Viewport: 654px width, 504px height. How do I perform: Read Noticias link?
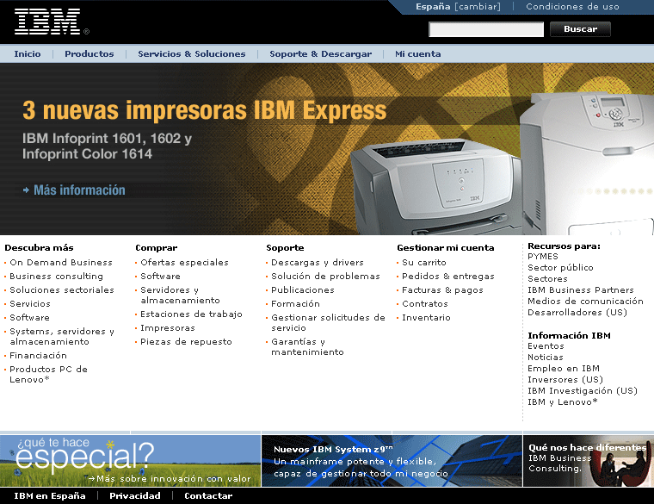[x=546, y=357]
